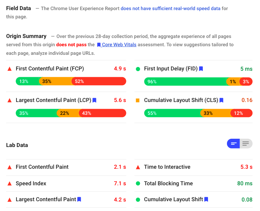Click the red 52% segment of the FCP bar
This screenshot has width=260, height=211.
[99, 81]
